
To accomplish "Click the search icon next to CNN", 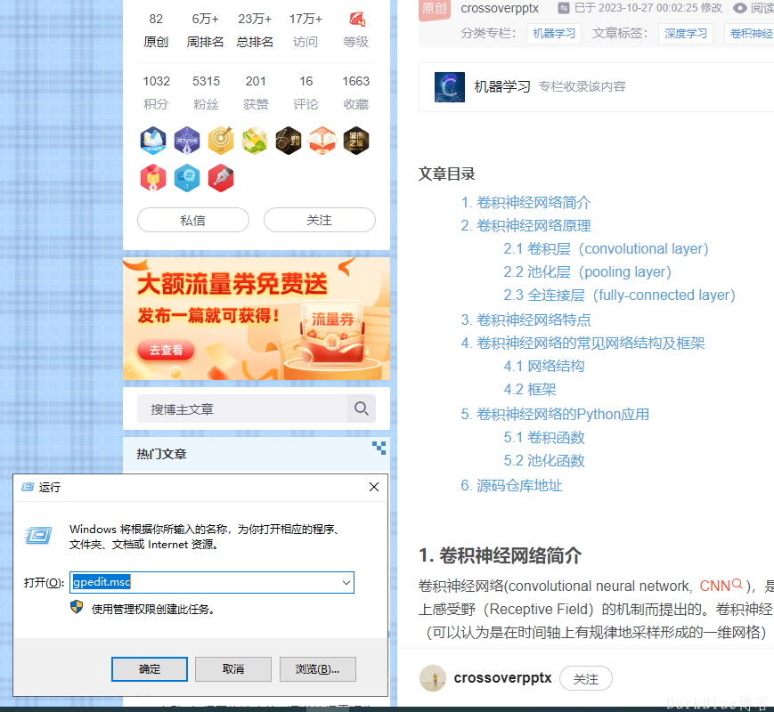I will [737, 584].
